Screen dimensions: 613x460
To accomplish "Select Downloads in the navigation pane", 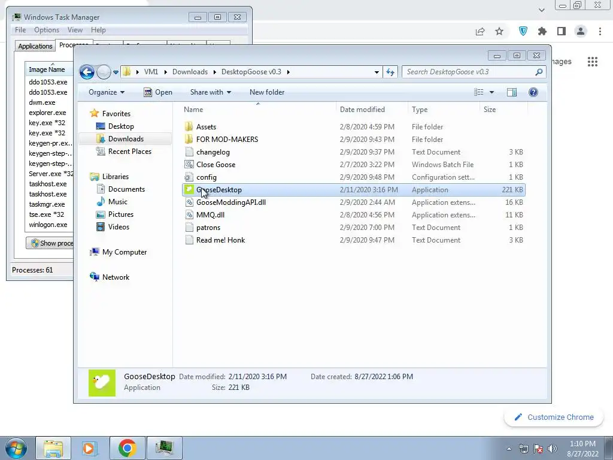I will (x=126, y=139).
